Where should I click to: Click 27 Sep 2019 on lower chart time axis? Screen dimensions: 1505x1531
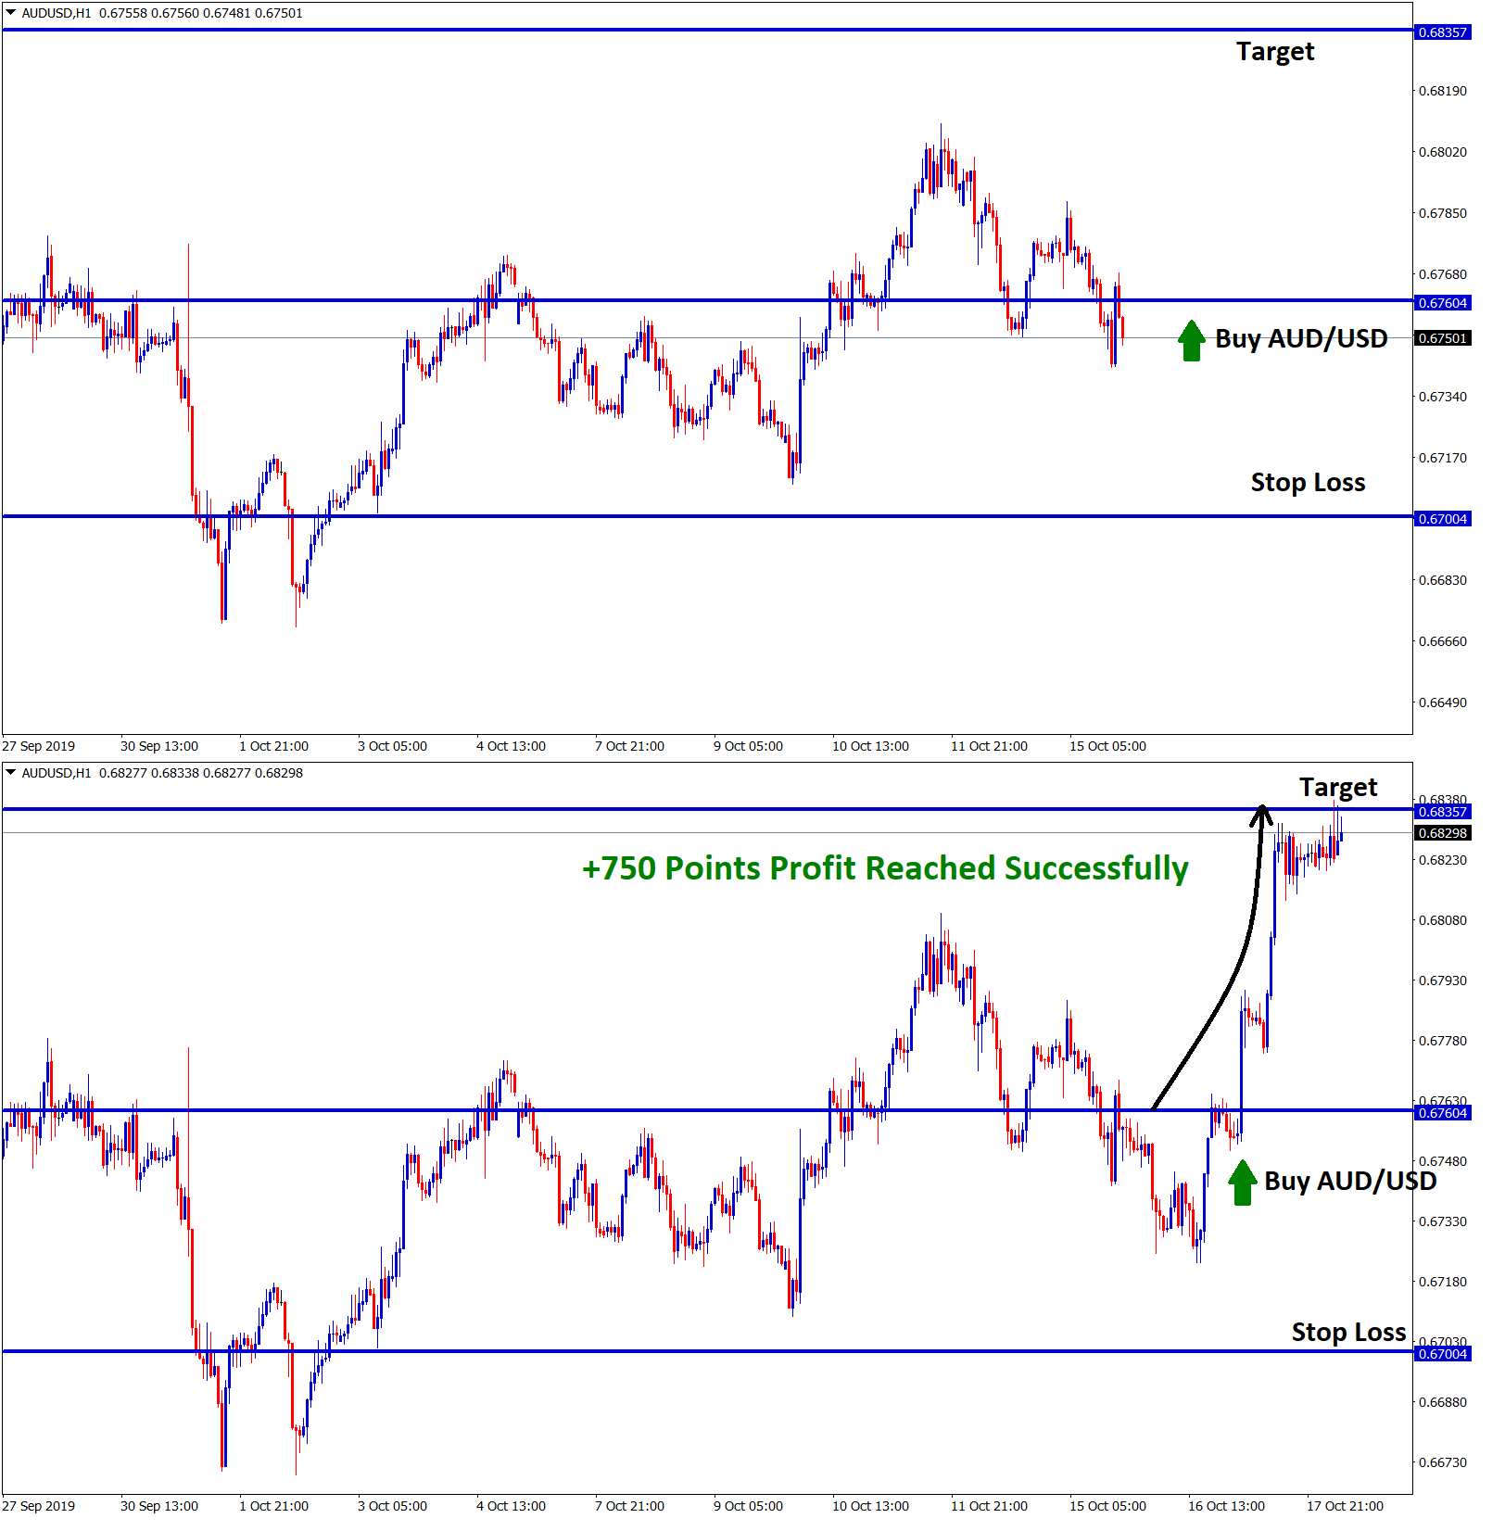click(x=38, y=1506)
